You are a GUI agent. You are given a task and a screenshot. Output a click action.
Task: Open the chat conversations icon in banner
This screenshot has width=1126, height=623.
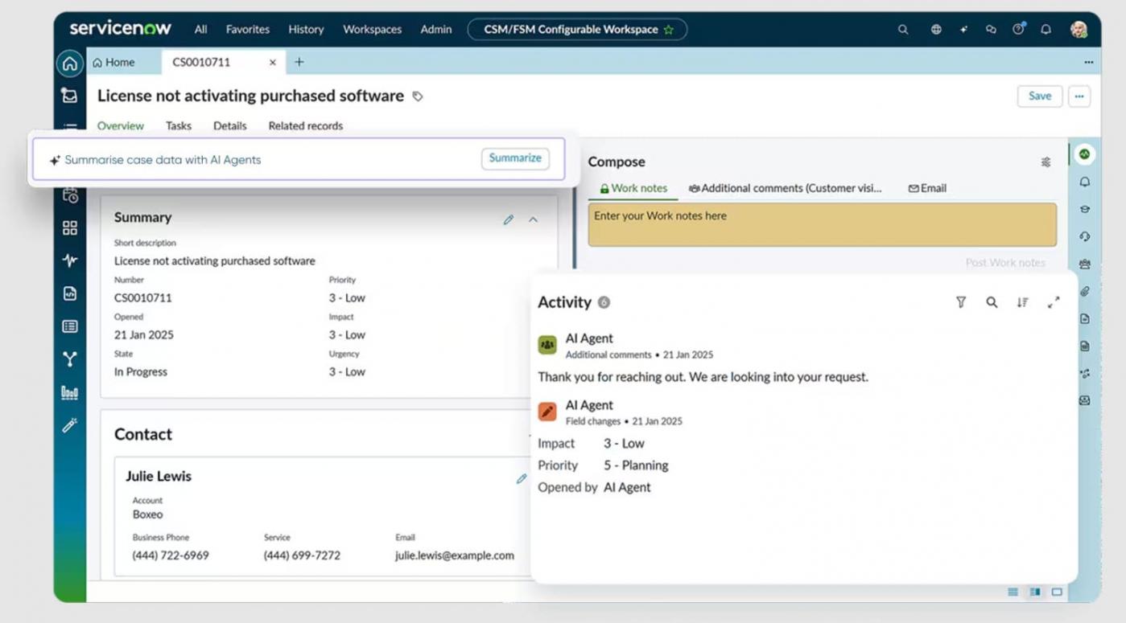pos(991,30)
